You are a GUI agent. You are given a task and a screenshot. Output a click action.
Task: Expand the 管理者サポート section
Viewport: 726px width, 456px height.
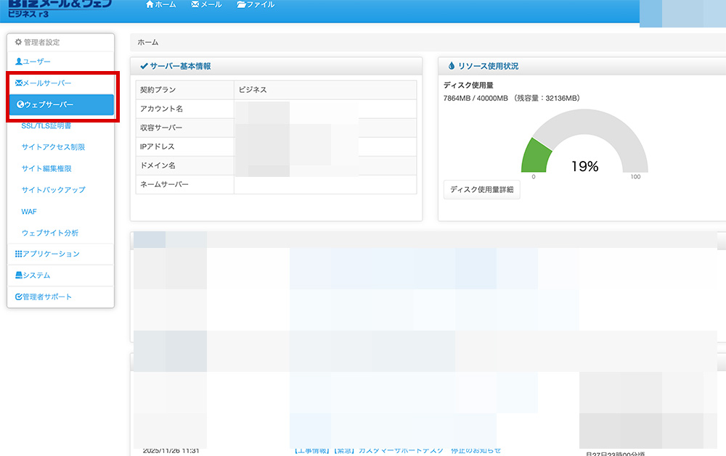point(45,297)
